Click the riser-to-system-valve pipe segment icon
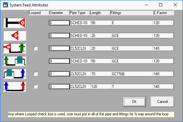The width and height of the screenshot is (183, 122). (14, 23)
